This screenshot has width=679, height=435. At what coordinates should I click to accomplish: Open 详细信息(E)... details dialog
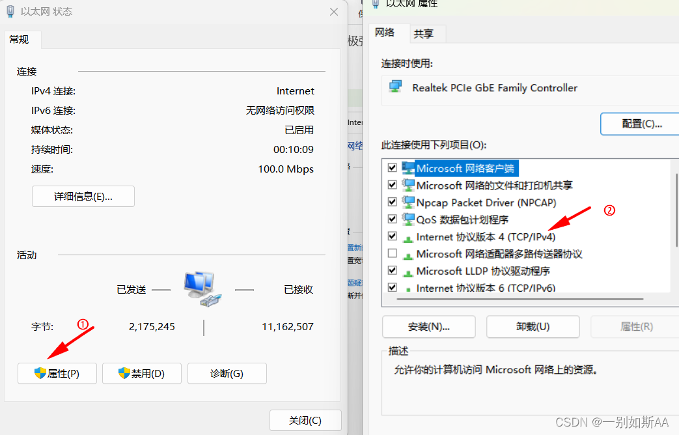83,197
